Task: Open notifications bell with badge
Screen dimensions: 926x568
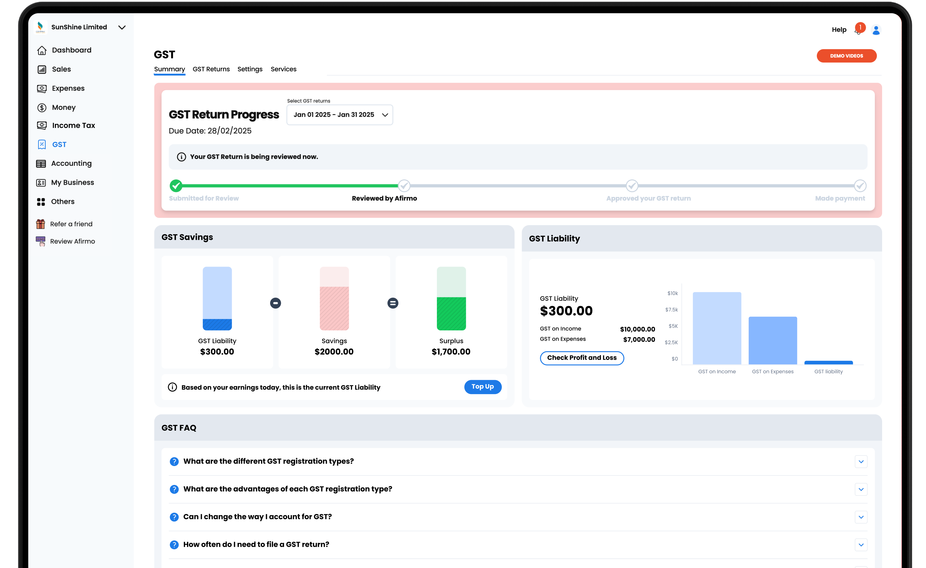Action: (x=859, y=29)
